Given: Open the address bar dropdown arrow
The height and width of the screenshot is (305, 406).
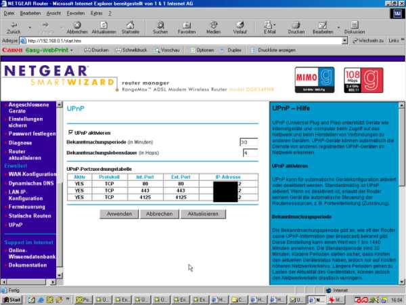Looking at the screenshot, I should pyautogui.click(x=344, y=41).
